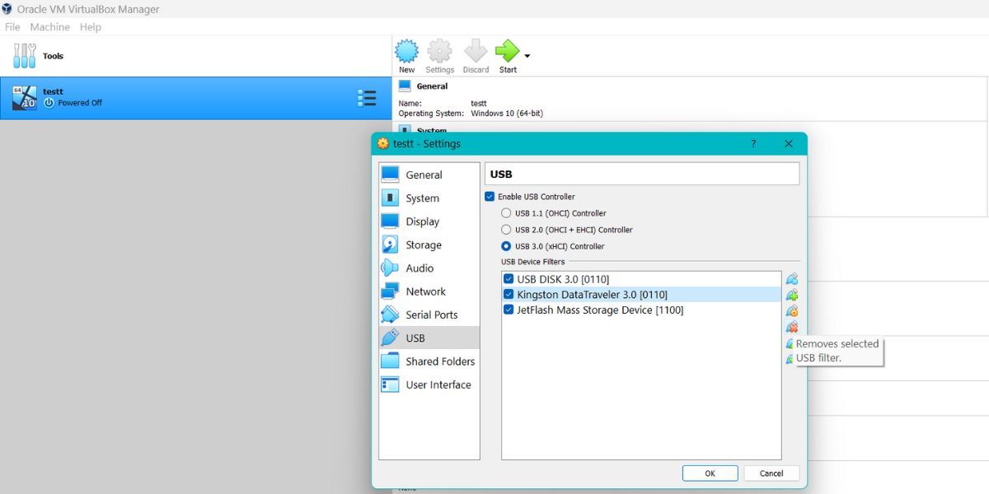The width and height of the screenshot is (989, 494).
Task: Open Settings from the toolbar
Action: click(440, 52)
